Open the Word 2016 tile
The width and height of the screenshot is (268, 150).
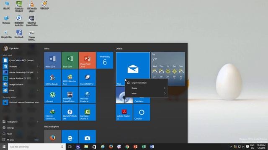tap(52, 60)
